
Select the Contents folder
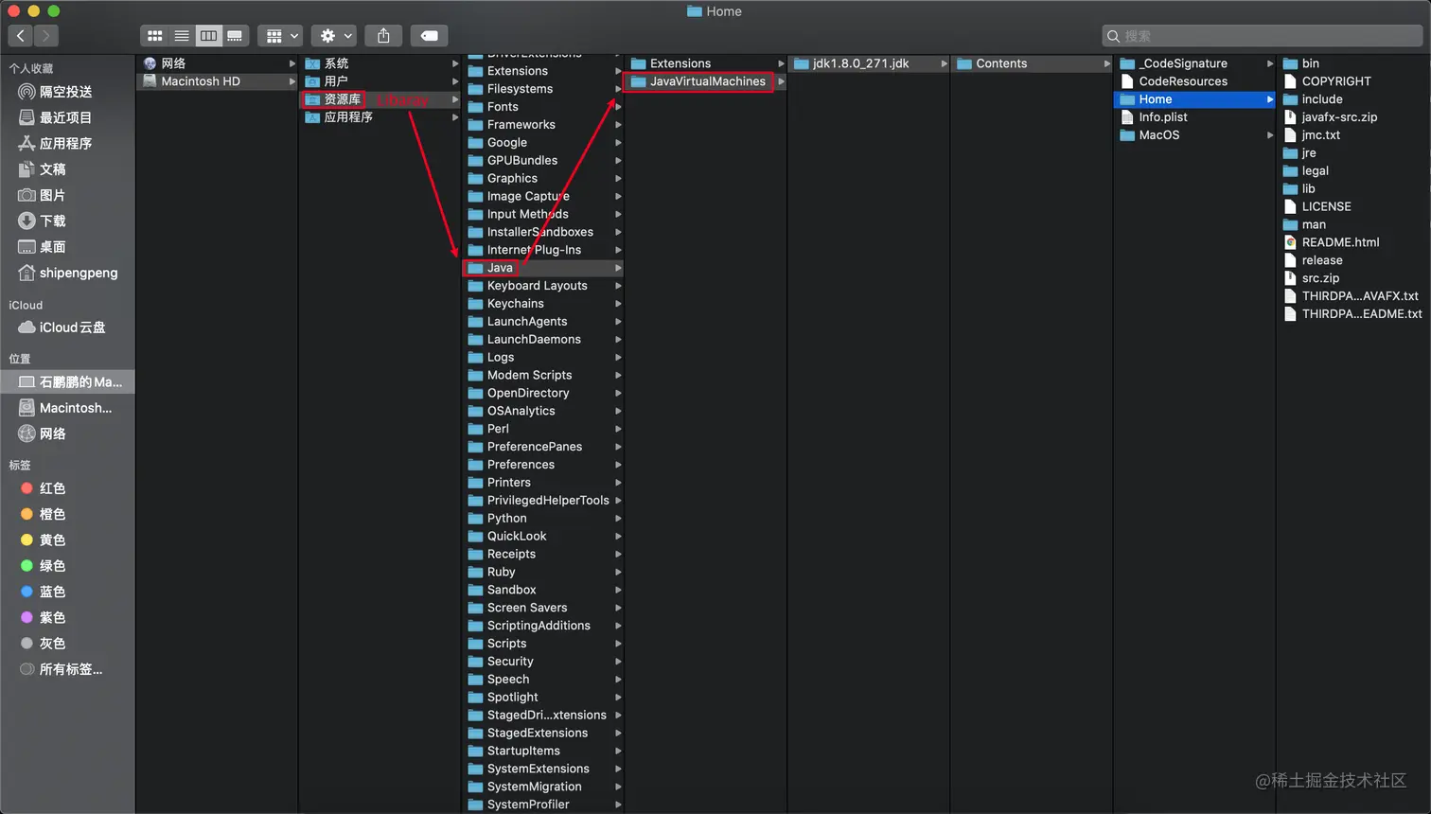coord(1033,63)
